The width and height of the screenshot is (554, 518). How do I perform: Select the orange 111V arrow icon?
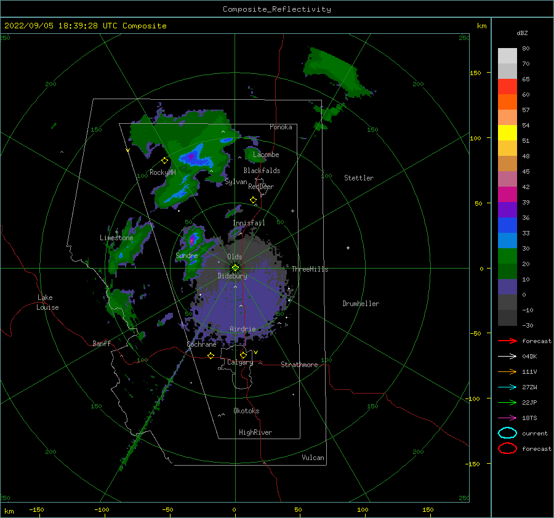pyautogui.click(x=507, y=371)
